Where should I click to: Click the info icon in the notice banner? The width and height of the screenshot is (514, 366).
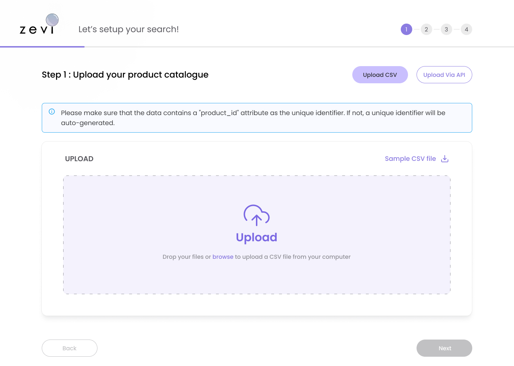(52, 112)
